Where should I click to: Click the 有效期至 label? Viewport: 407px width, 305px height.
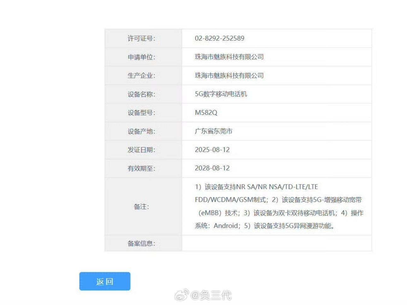[141, 168]
